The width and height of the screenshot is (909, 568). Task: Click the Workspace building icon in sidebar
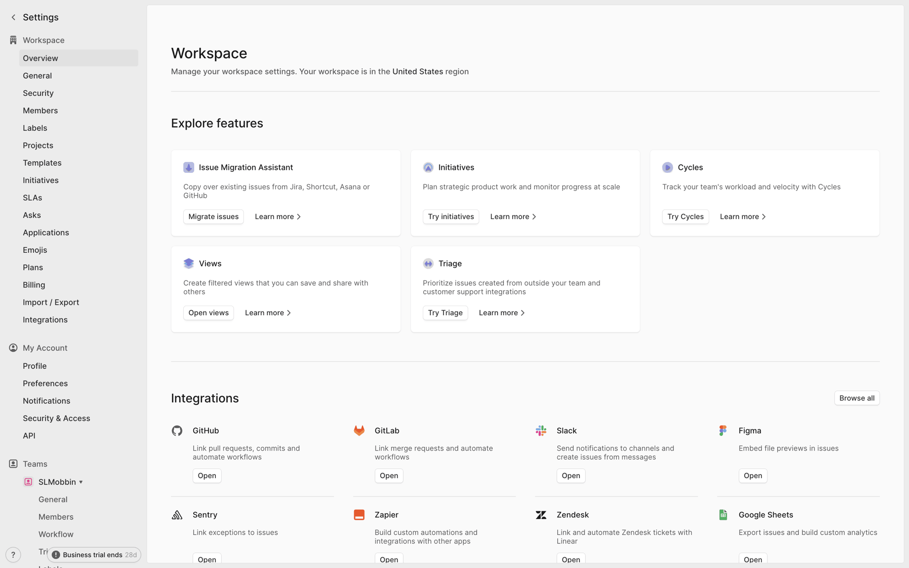[x=13, y=40]
